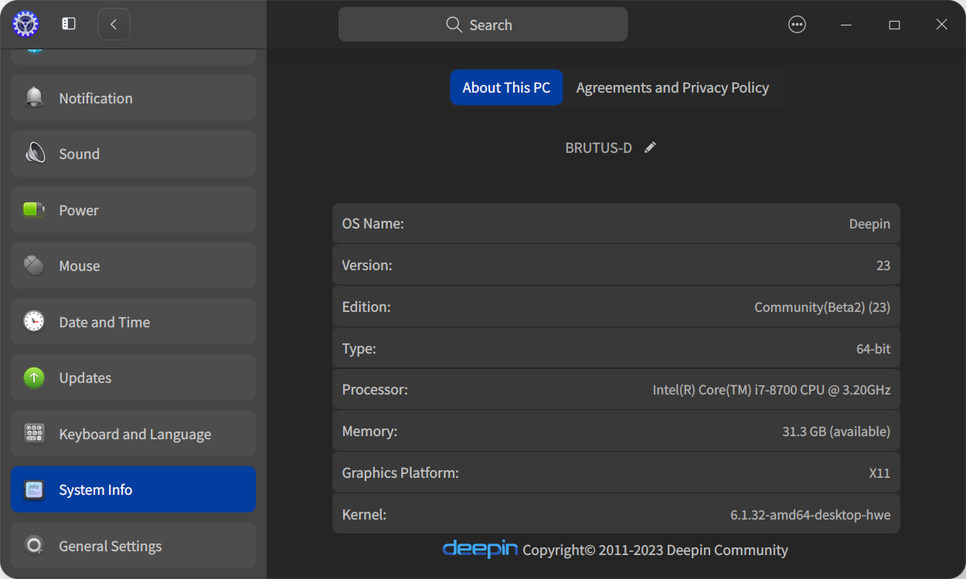966x579 pixels.
Task: Click the Processor label
Action: 375,390
